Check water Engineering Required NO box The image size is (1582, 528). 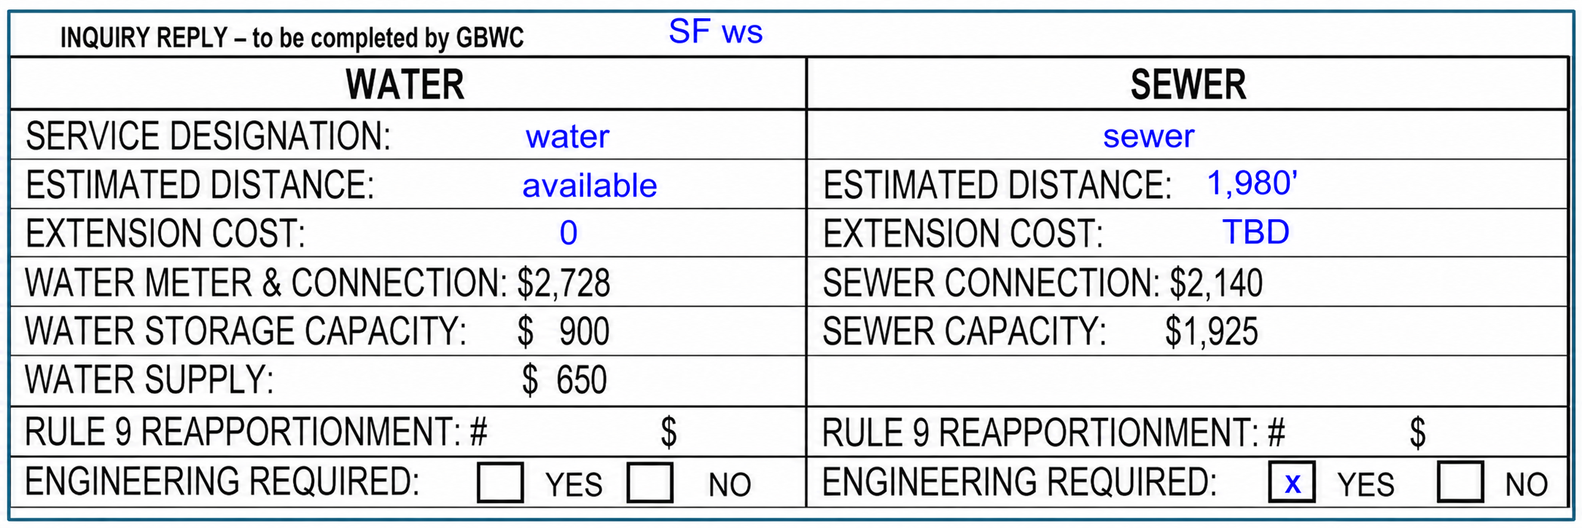[650, 482]
